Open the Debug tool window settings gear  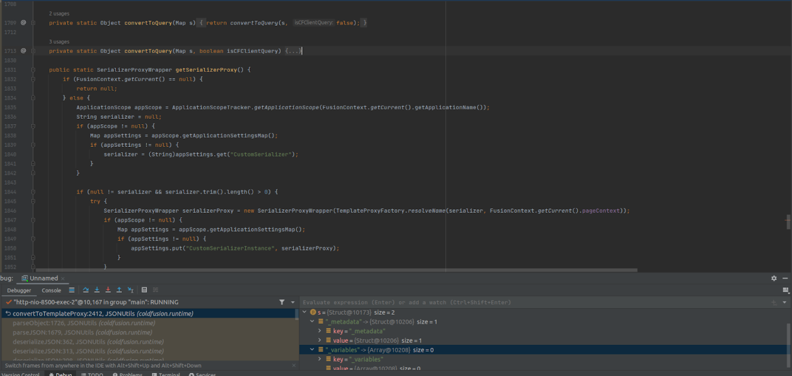[773, 278]
